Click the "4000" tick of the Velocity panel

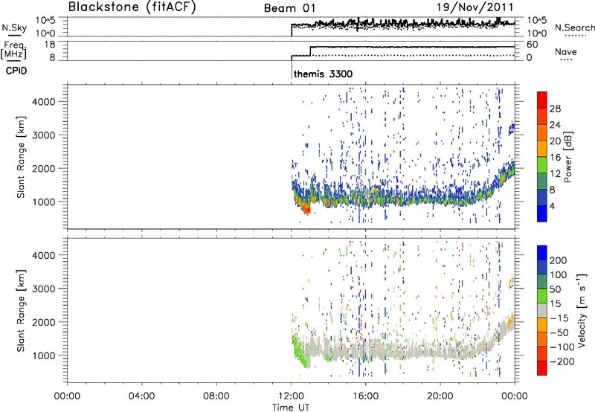[x=43, y=255]
